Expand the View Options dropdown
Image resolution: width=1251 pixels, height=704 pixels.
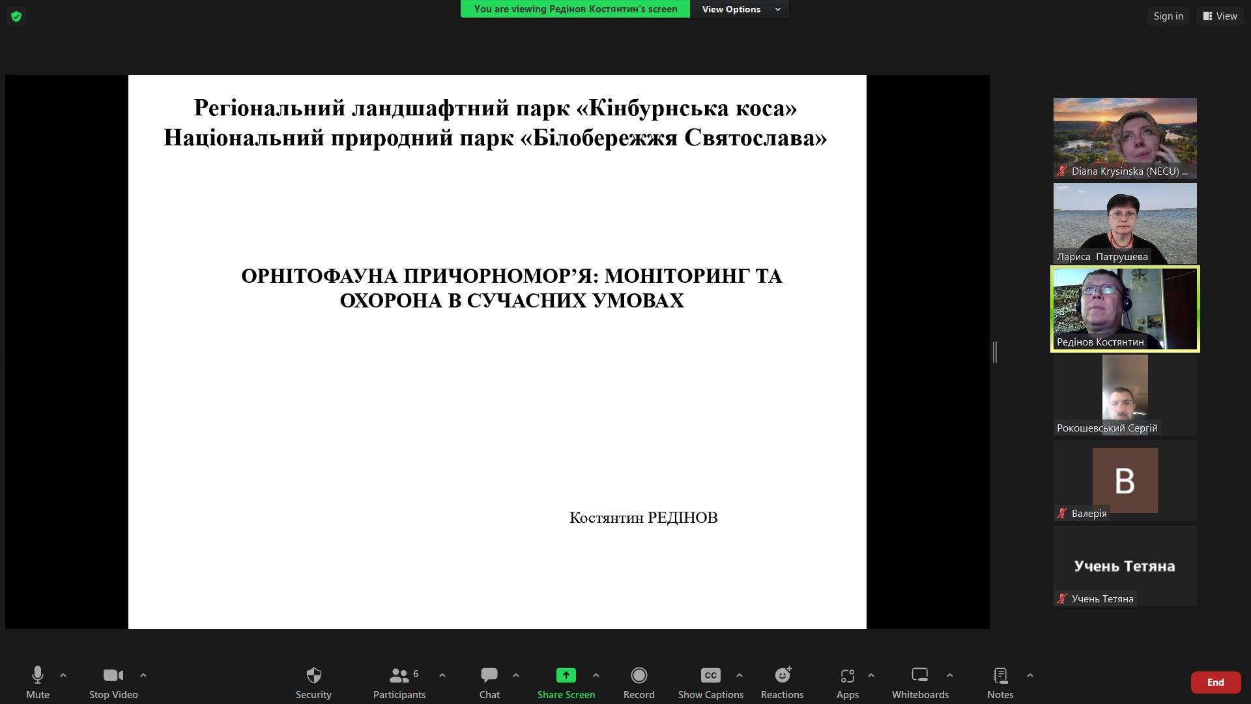pyautogui.click(x=740, y=9)
